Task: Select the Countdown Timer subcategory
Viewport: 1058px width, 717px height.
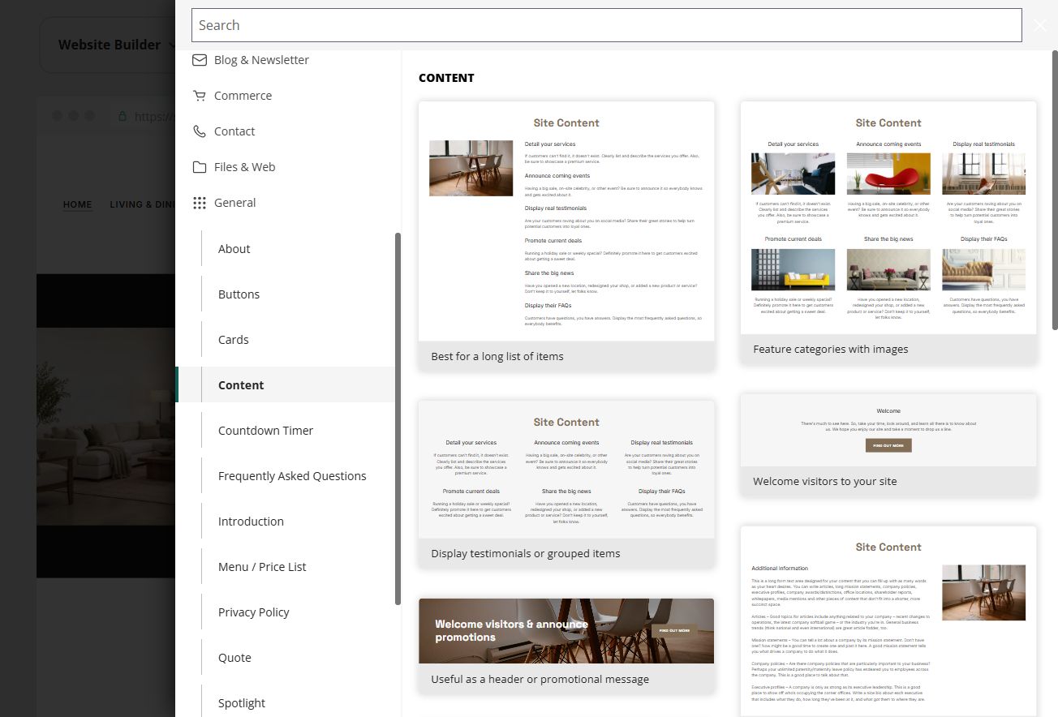Action: click(265, 431)
